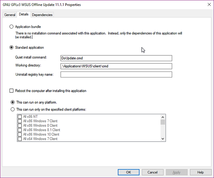The width and height of the screenshot is (214, 178).
Task: Check All x86 Windows 8.1 Client
Action: click(x=20, y=130)
